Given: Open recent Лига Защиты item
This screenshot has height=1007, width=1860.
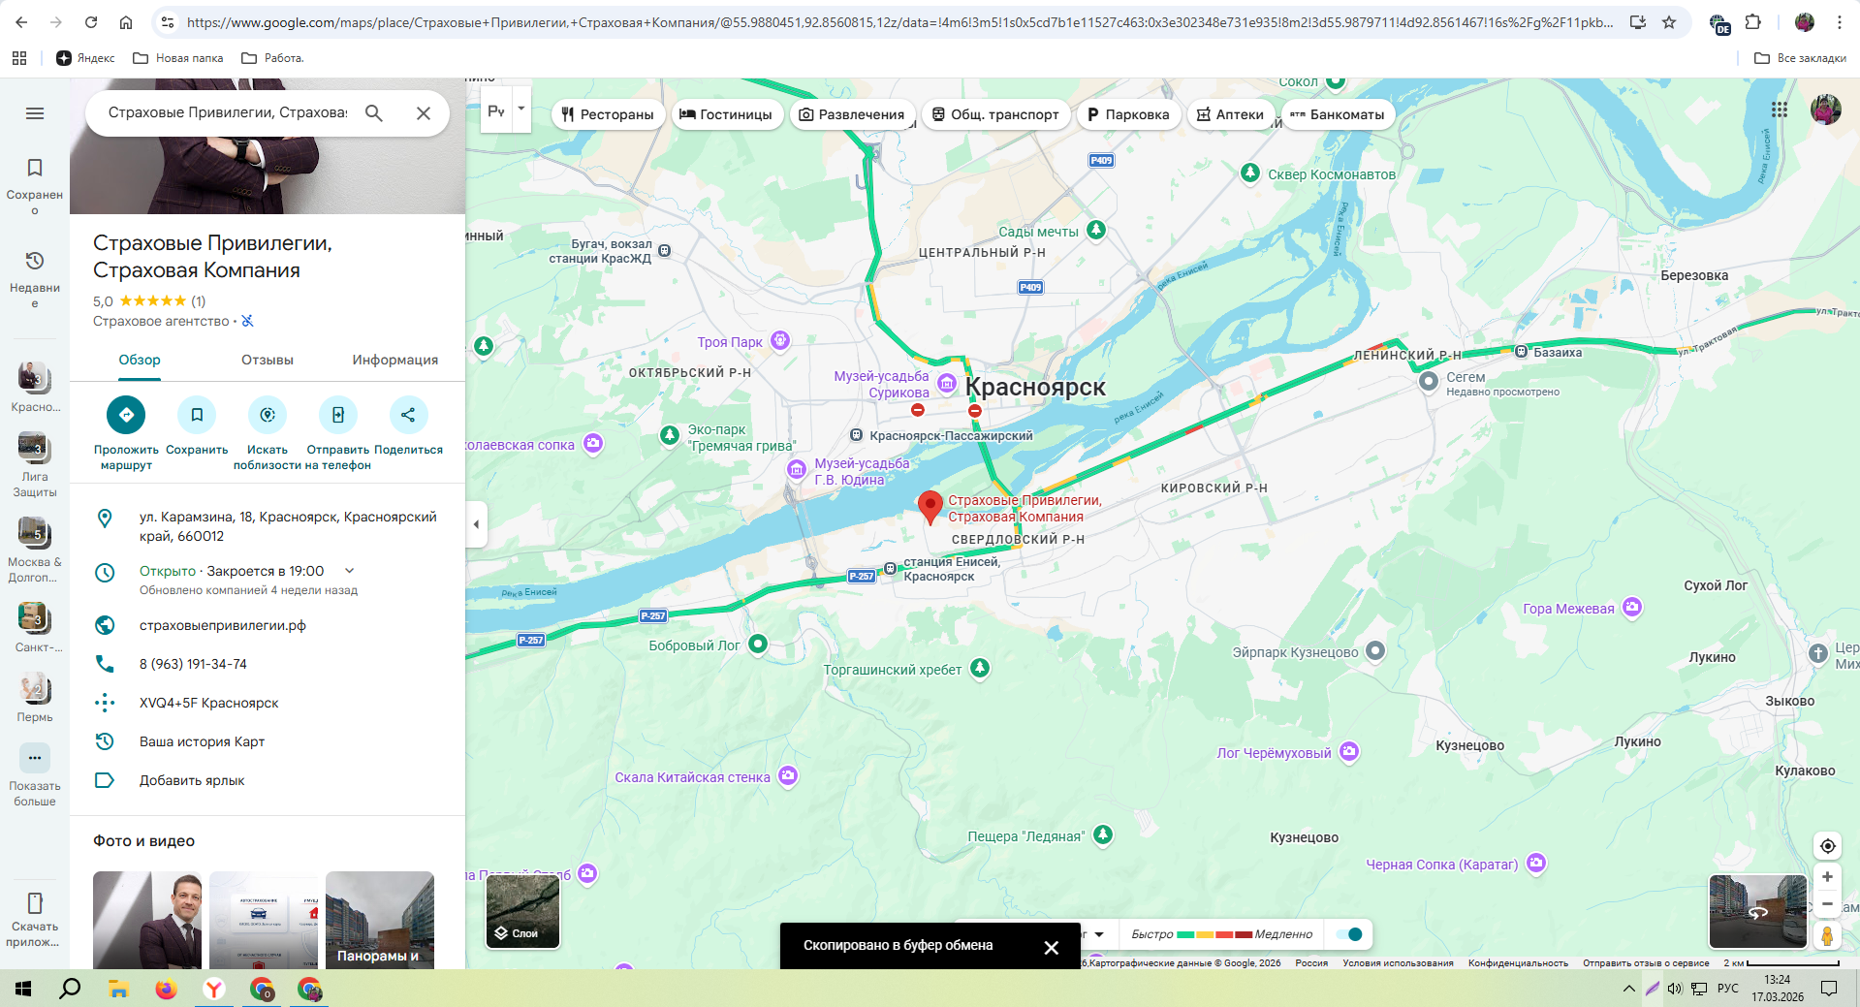Looking at the screenshot, I should point(35,464).
